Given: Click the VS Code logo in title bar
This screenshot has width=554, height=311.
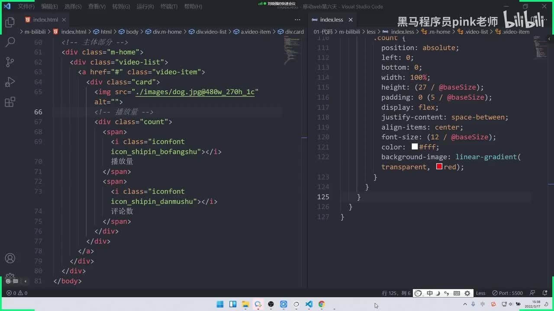Looking at the screenshot, I should pos(7,6).
